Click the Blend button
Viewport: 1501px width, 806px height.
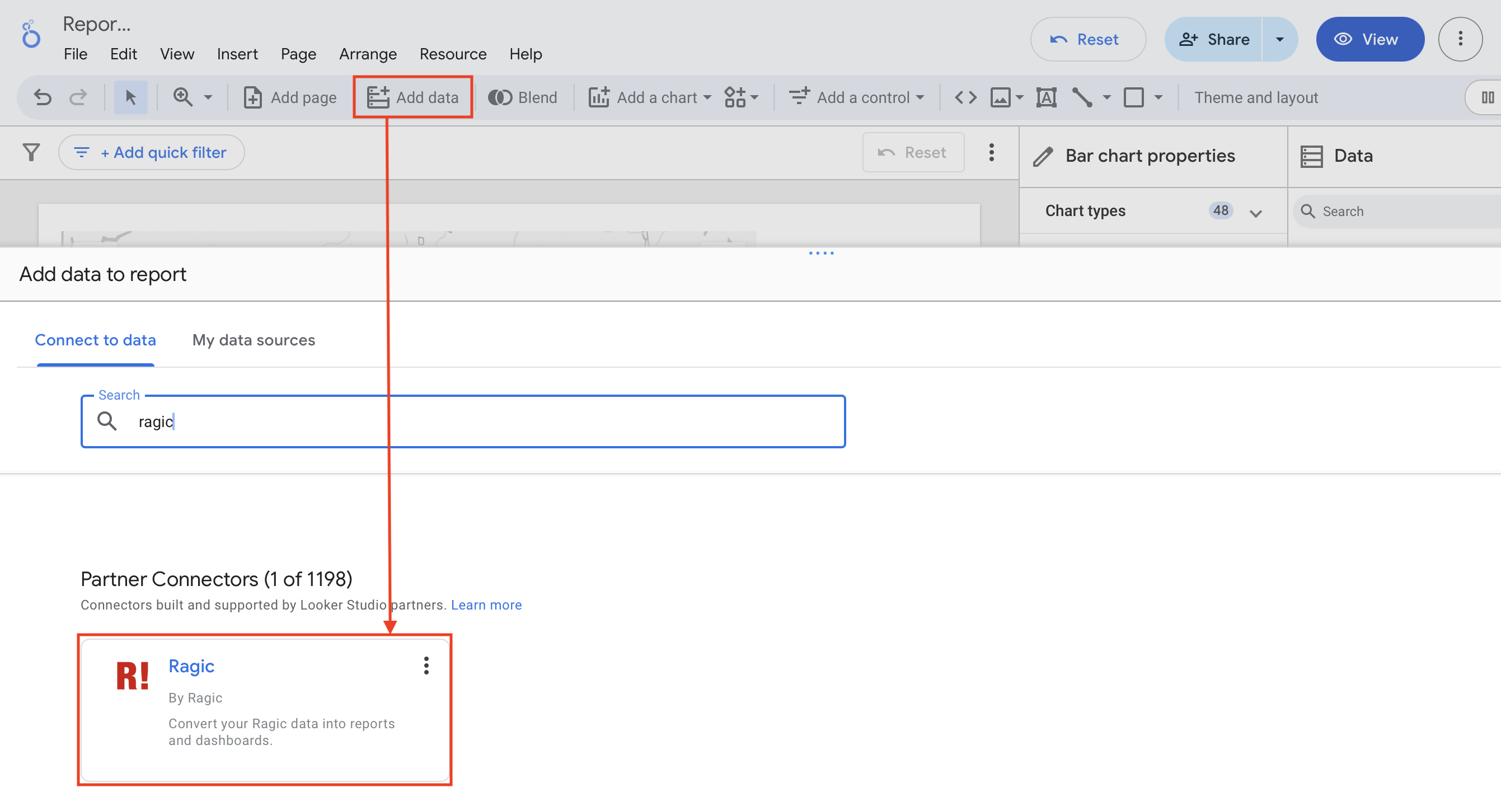pos(522,97)
